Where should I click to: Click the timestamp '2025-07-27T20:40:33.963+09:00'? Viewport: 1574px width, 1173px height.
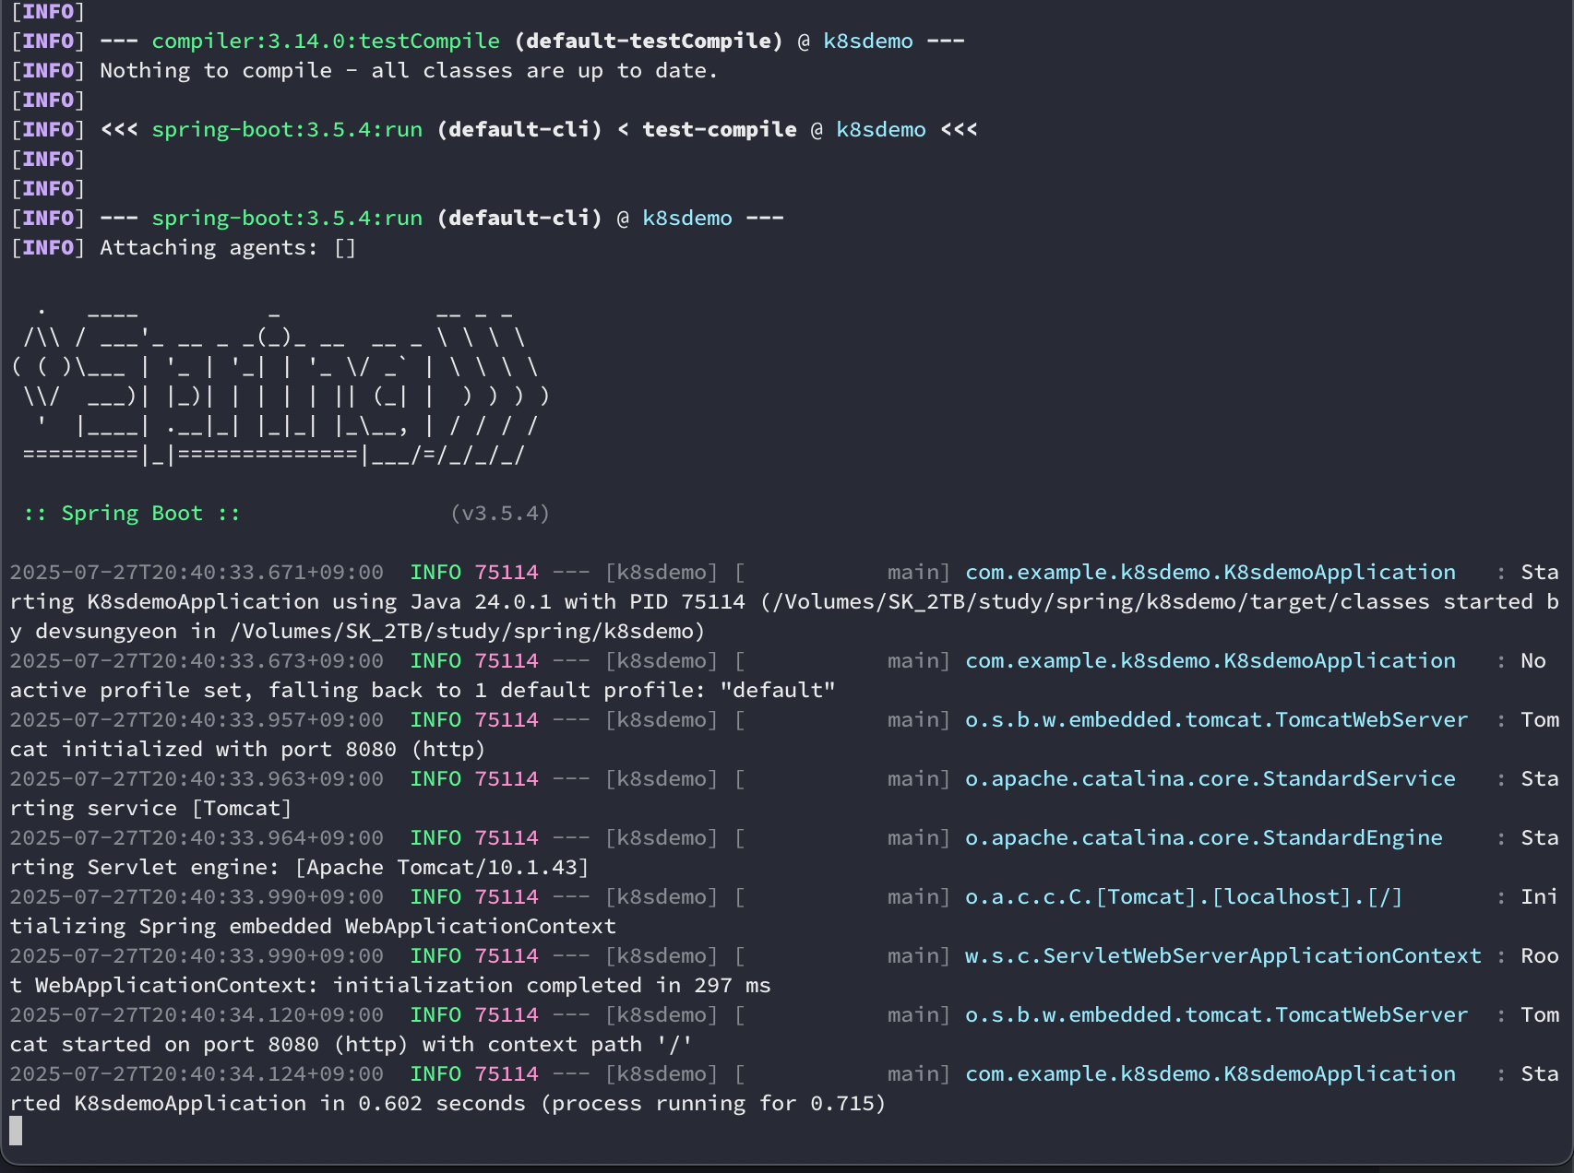click(x=197, y=779)
